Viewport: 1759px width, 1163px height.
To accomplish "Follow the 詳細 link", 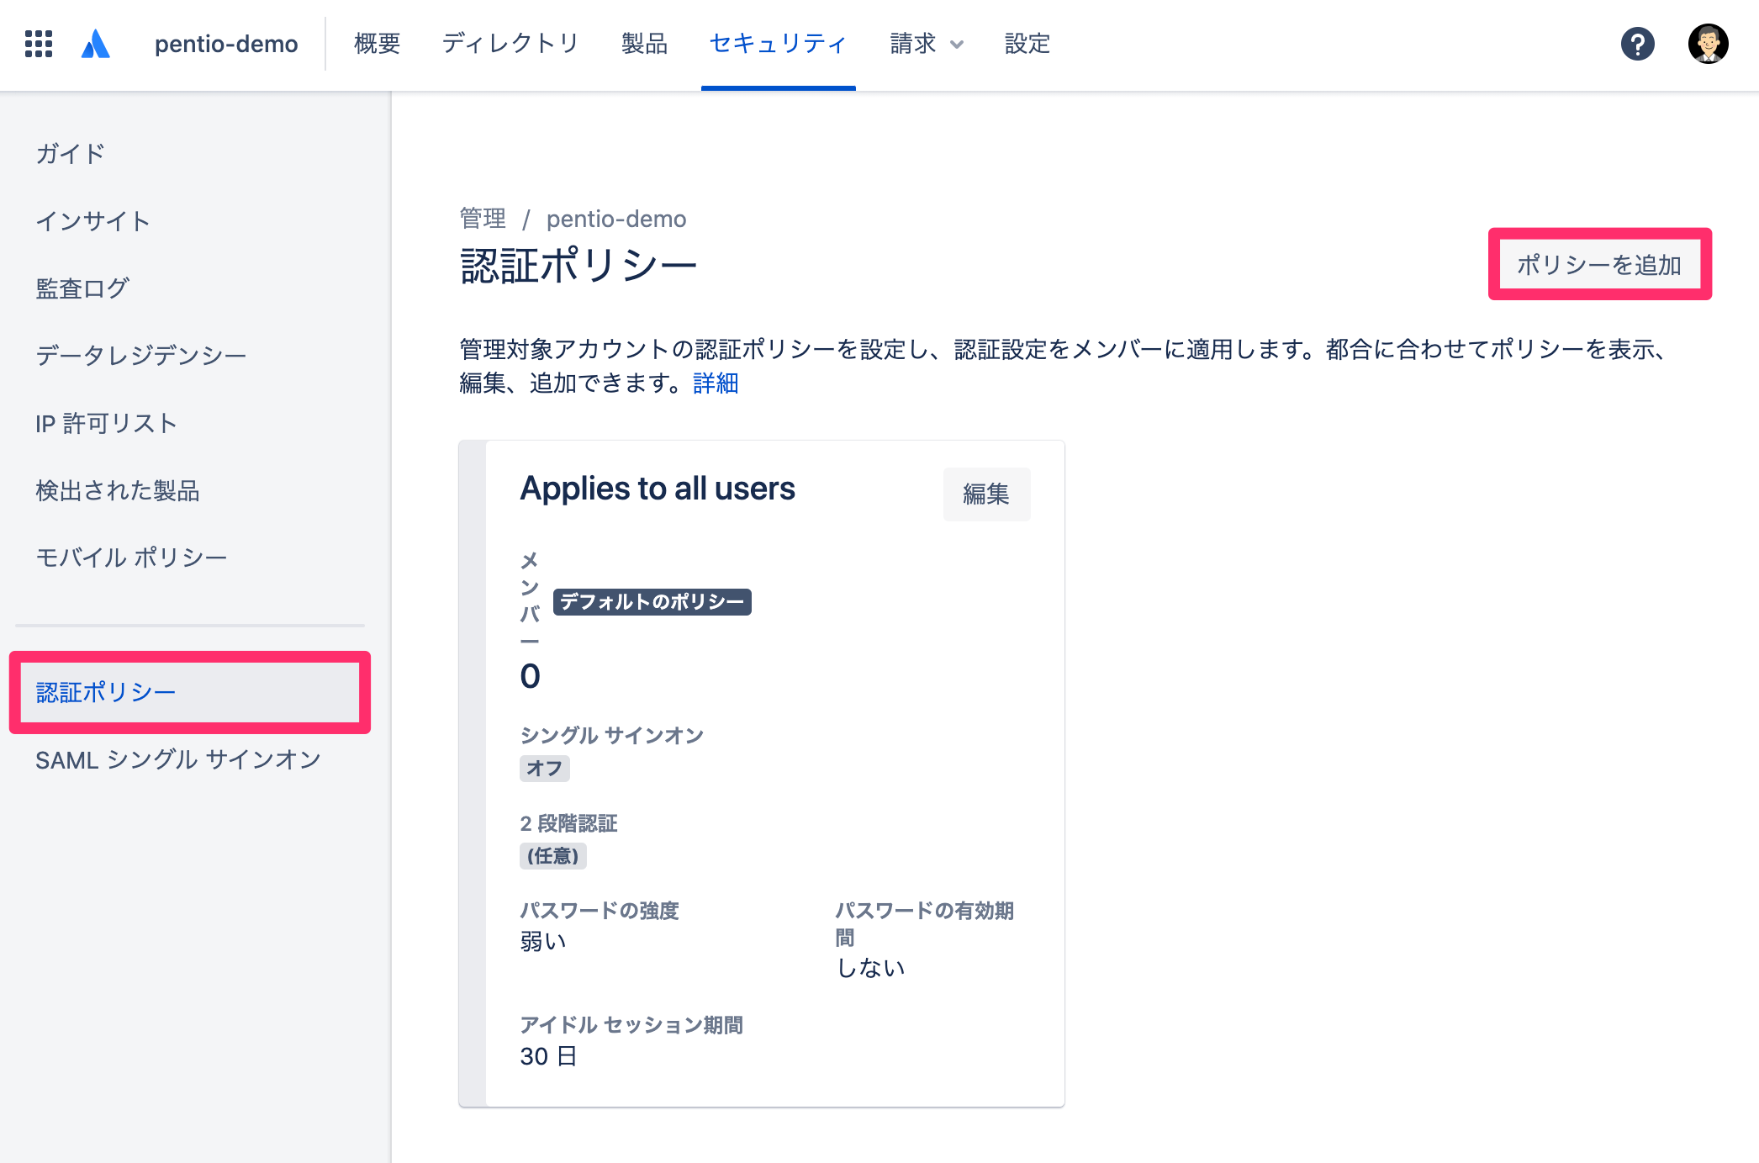I will coord(716,383).
